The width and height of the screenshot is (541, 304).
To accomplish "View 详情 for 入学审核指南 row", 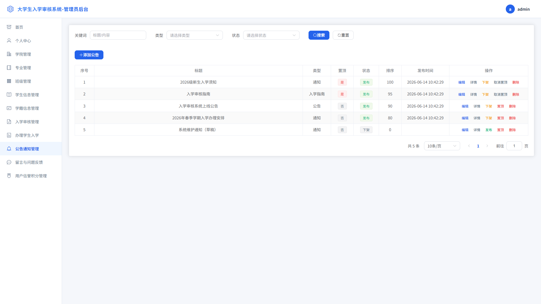I will click(473, 94).
